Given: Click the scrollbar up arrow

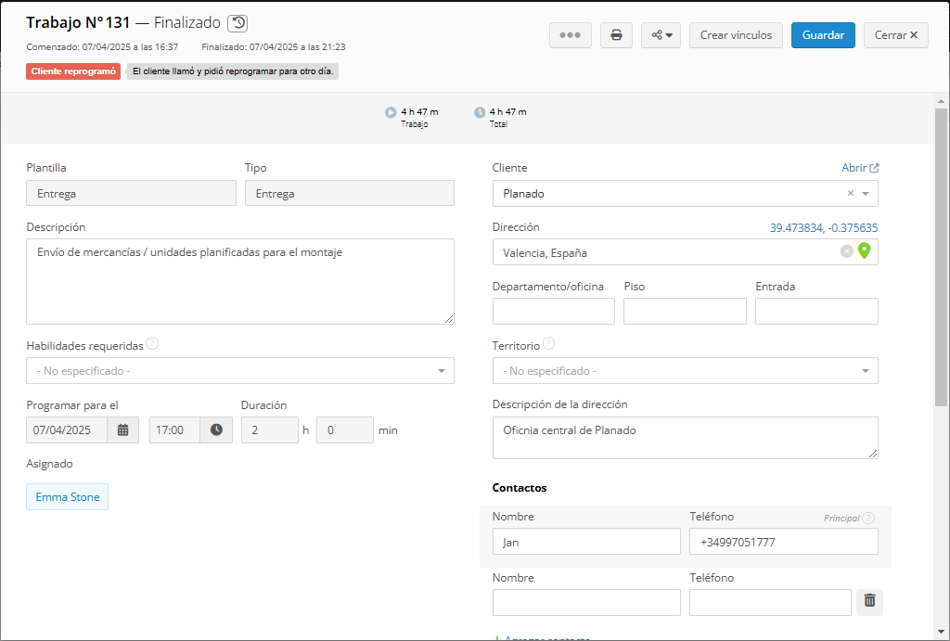Looking at the screenshot, I should click(941, 101).
